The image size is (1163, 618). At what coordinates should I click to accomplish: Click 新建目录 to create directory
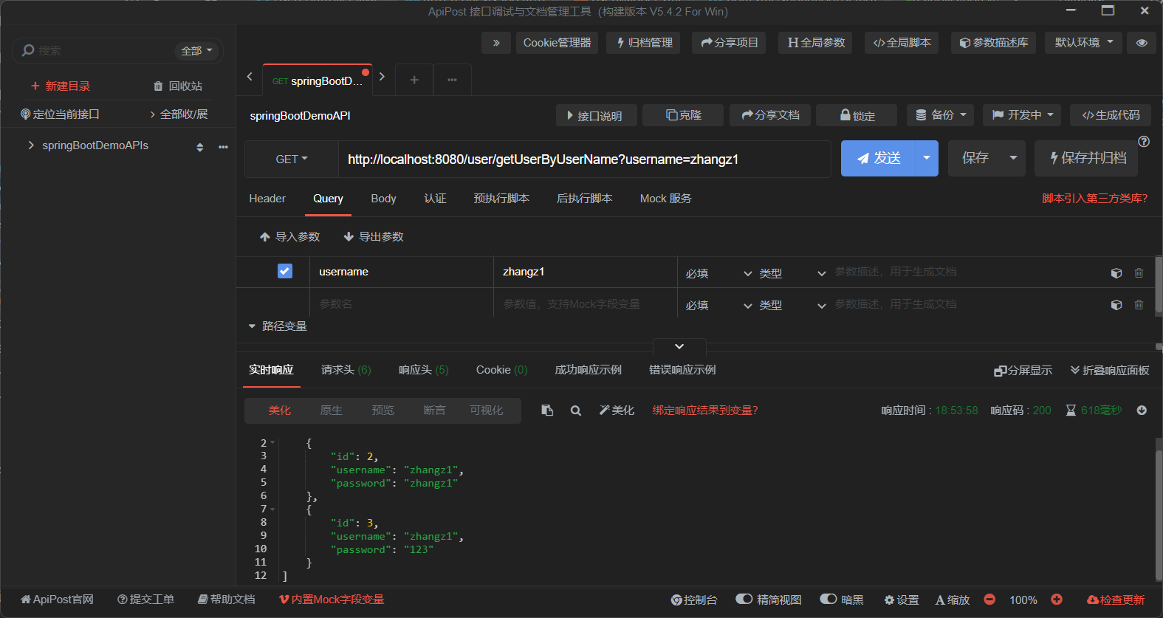coord(61,86)
